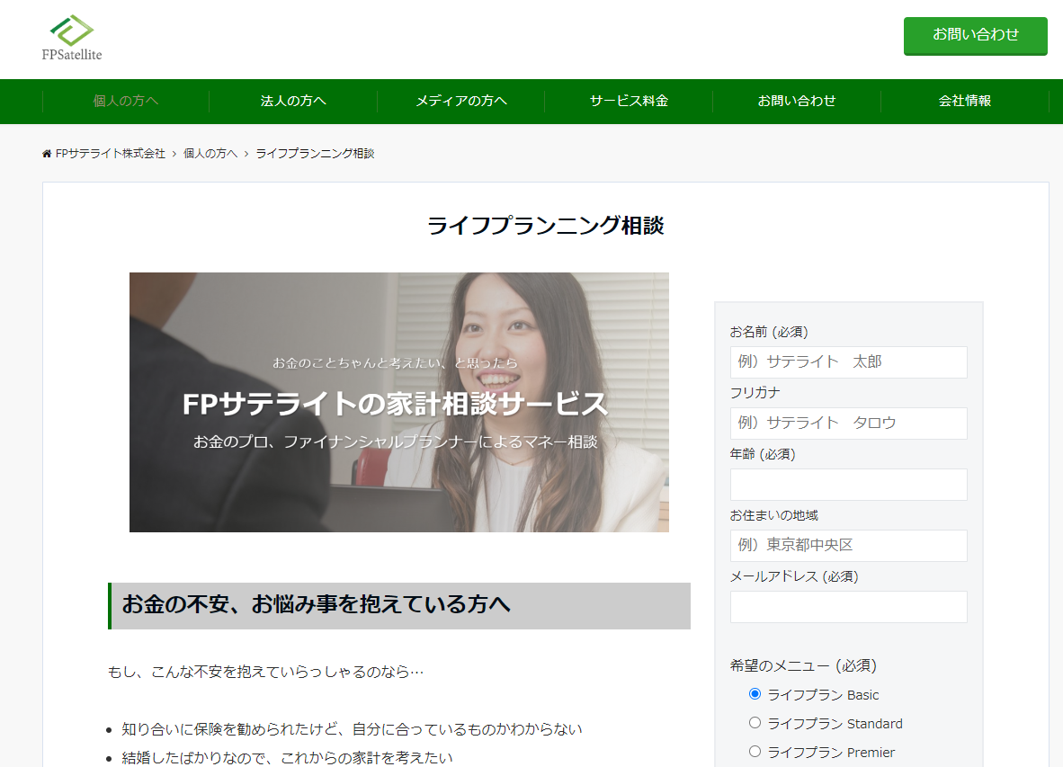
Task: Click the text もし、こんな不安を抱えていらっしゃるのなら…
Action: click(x=266, y=673)
